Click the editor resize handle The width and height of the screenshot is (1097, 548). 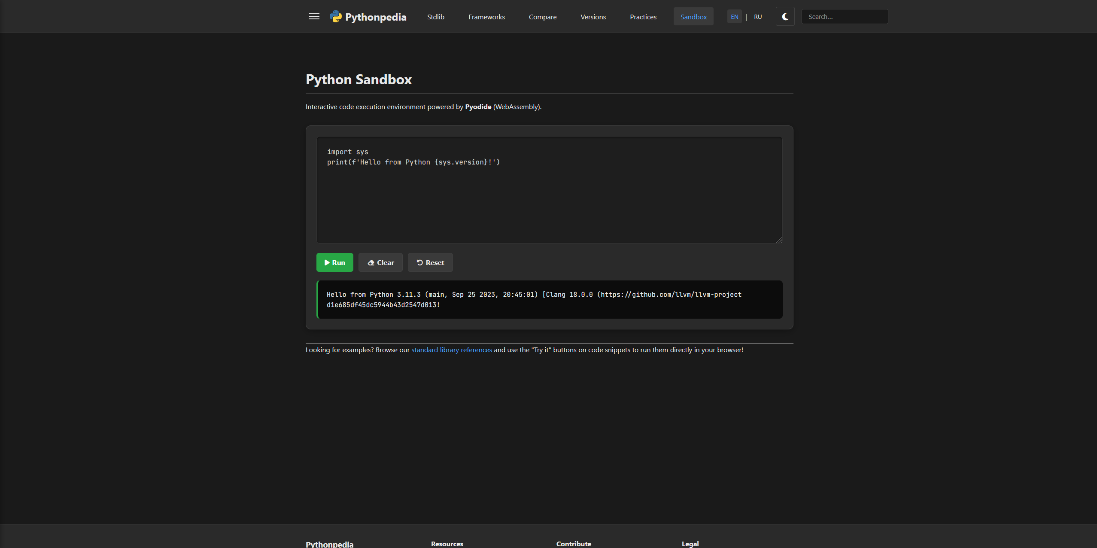pos(779,241)
